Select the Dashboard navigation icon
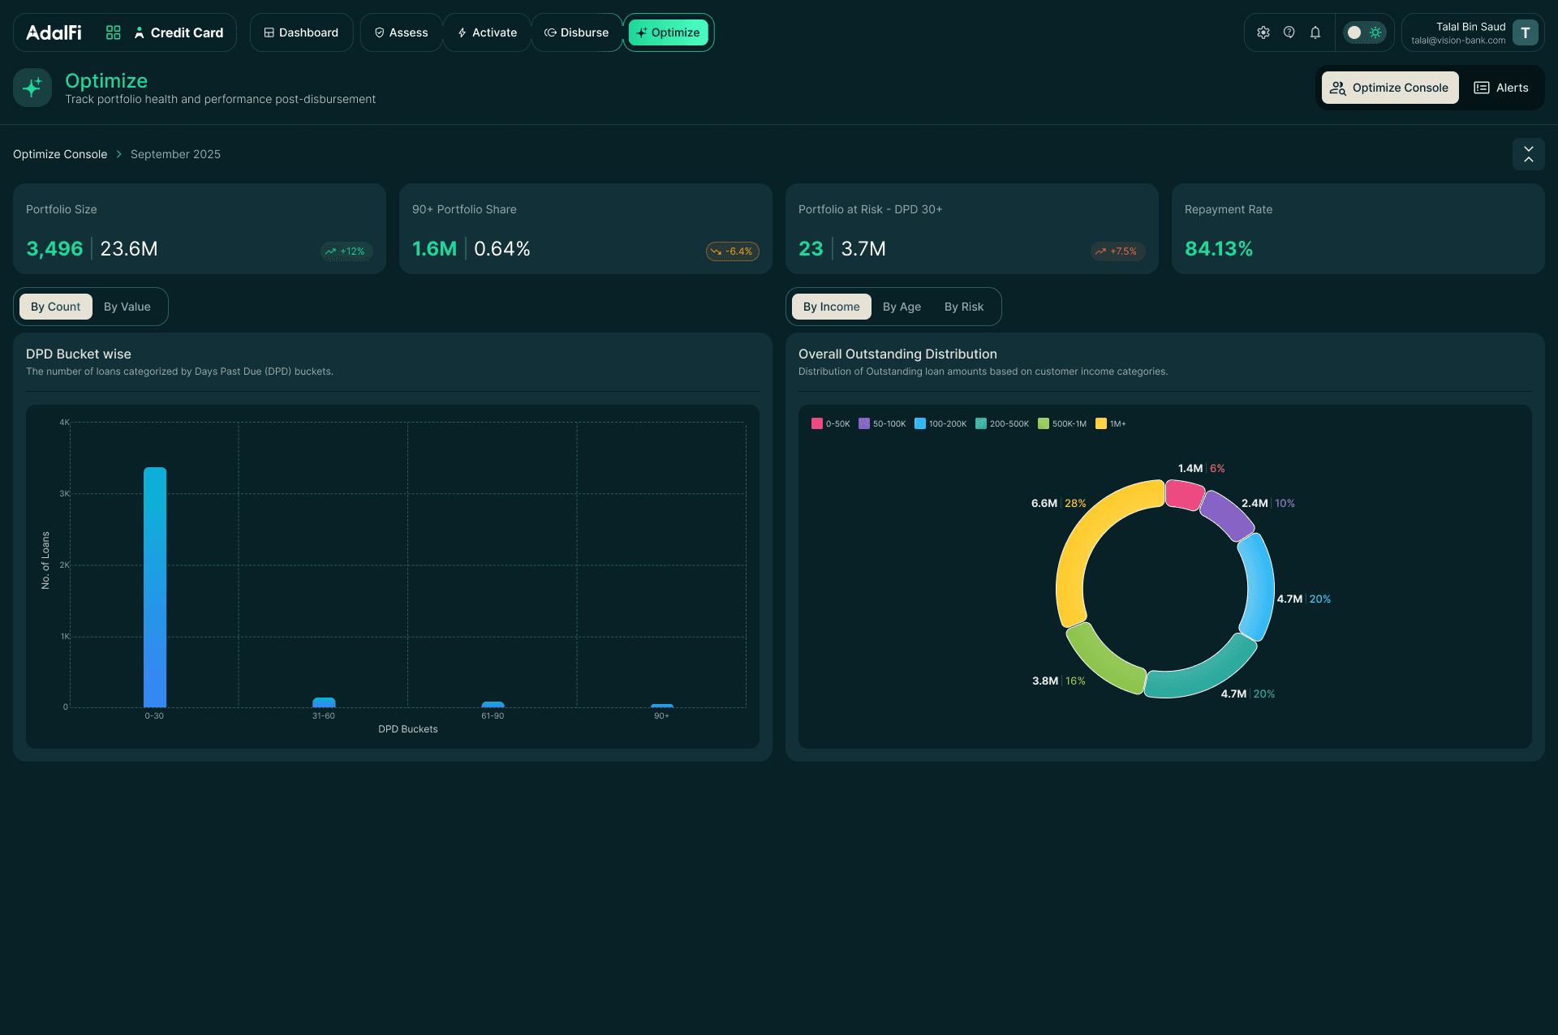1558x1035 pixels. [x=268, y=32]
